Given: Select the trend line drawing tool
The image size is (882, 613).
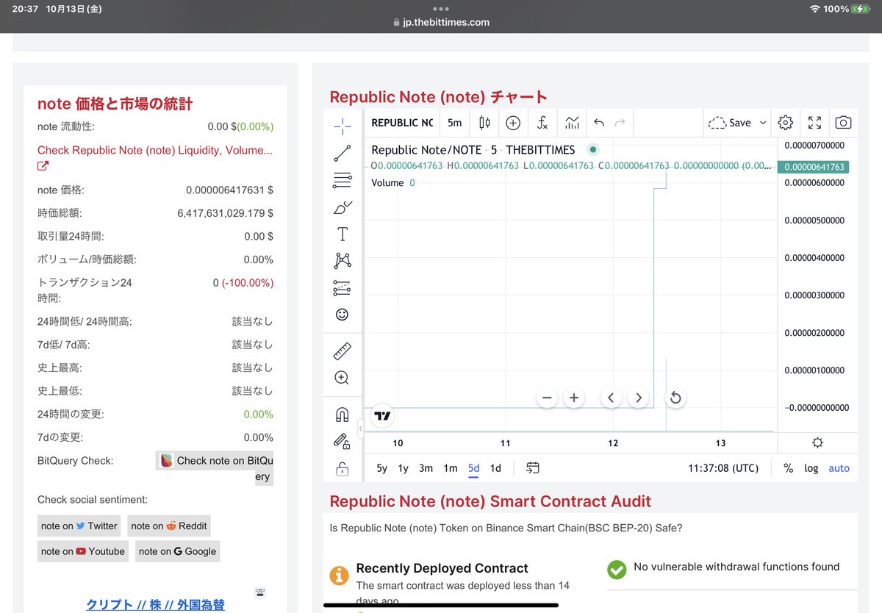Looking at the screenshot, I should pos(342,153).
